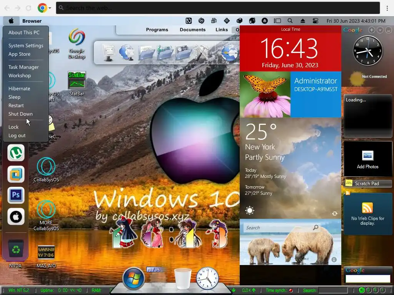Choose Log out

coord(17,136)
